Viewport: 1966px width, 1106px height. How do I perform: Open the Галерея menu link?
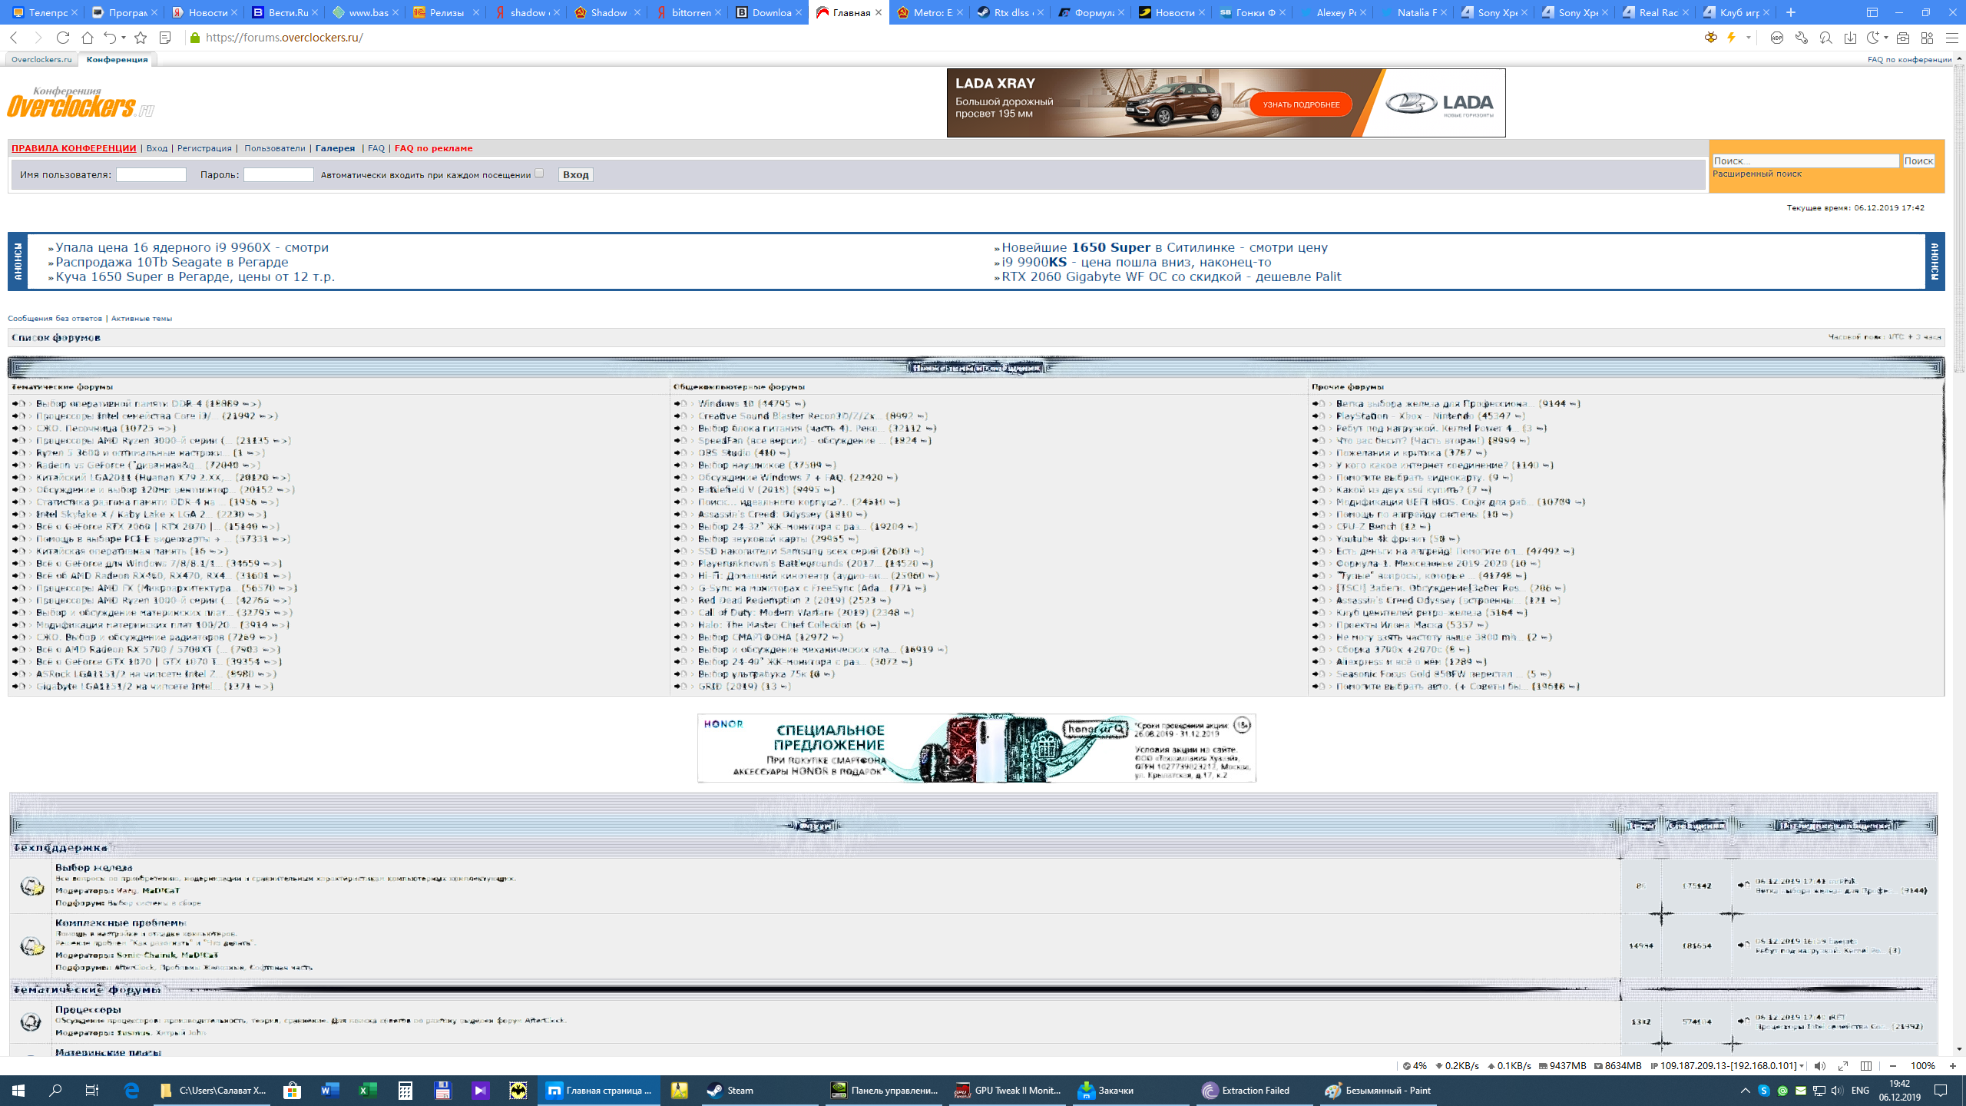pyautogui.click(x=335, y=148)
